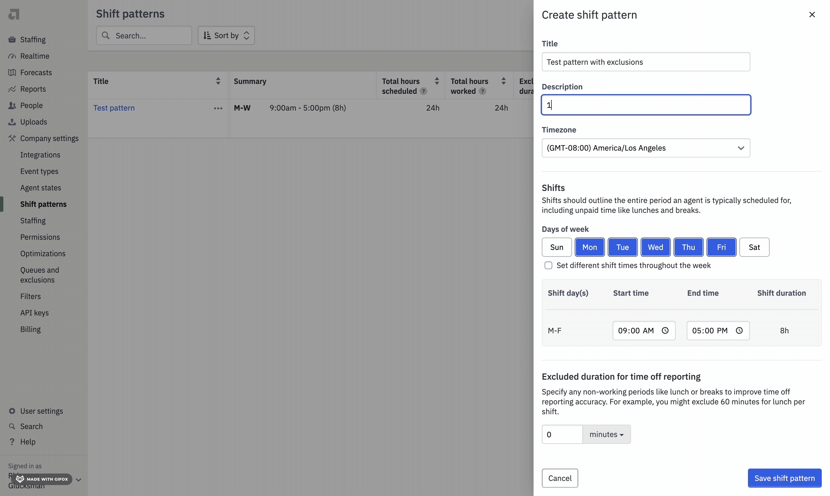This screenshot has height=496, width=830.
Task: Open Reports in sidebar
Action: point(33,89)
